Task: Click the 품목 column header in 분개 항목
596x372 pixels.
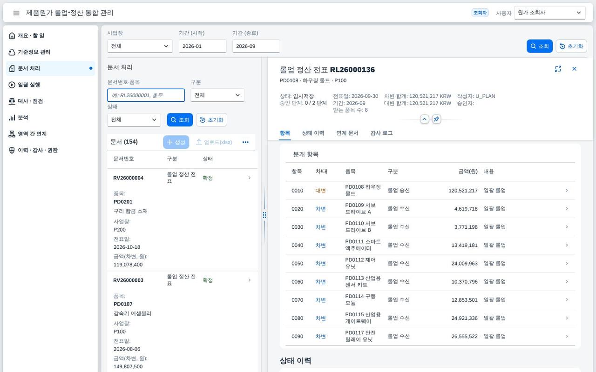Action: click(x=350, y=172)
